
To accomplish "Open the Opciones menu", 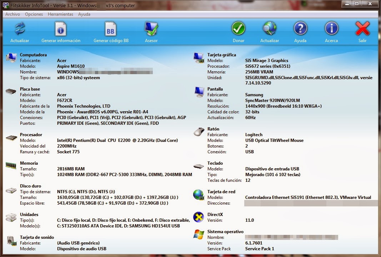I will point(34,14).
